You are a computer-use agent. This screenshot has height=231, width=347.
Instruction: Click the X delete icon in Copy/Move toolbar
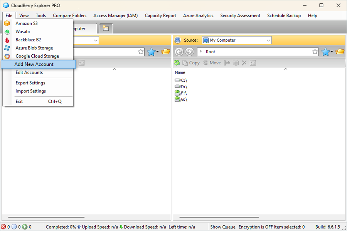click(x=244, y=63)
